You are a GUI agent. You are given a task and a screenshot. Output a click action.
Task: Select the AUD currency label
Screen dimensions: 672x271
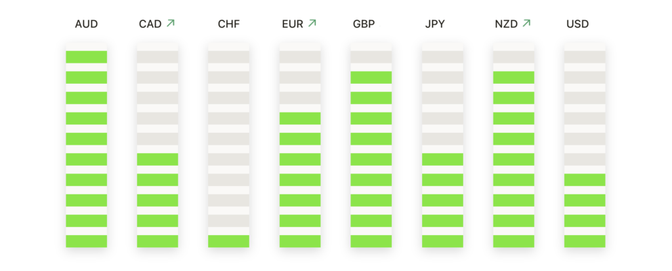(x=86, y=24)
